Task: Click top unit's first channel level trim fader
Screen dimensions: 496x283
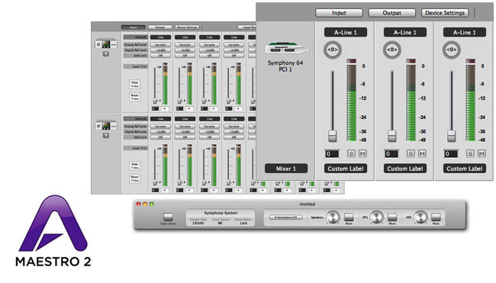Action: click(x=155, y=101)
